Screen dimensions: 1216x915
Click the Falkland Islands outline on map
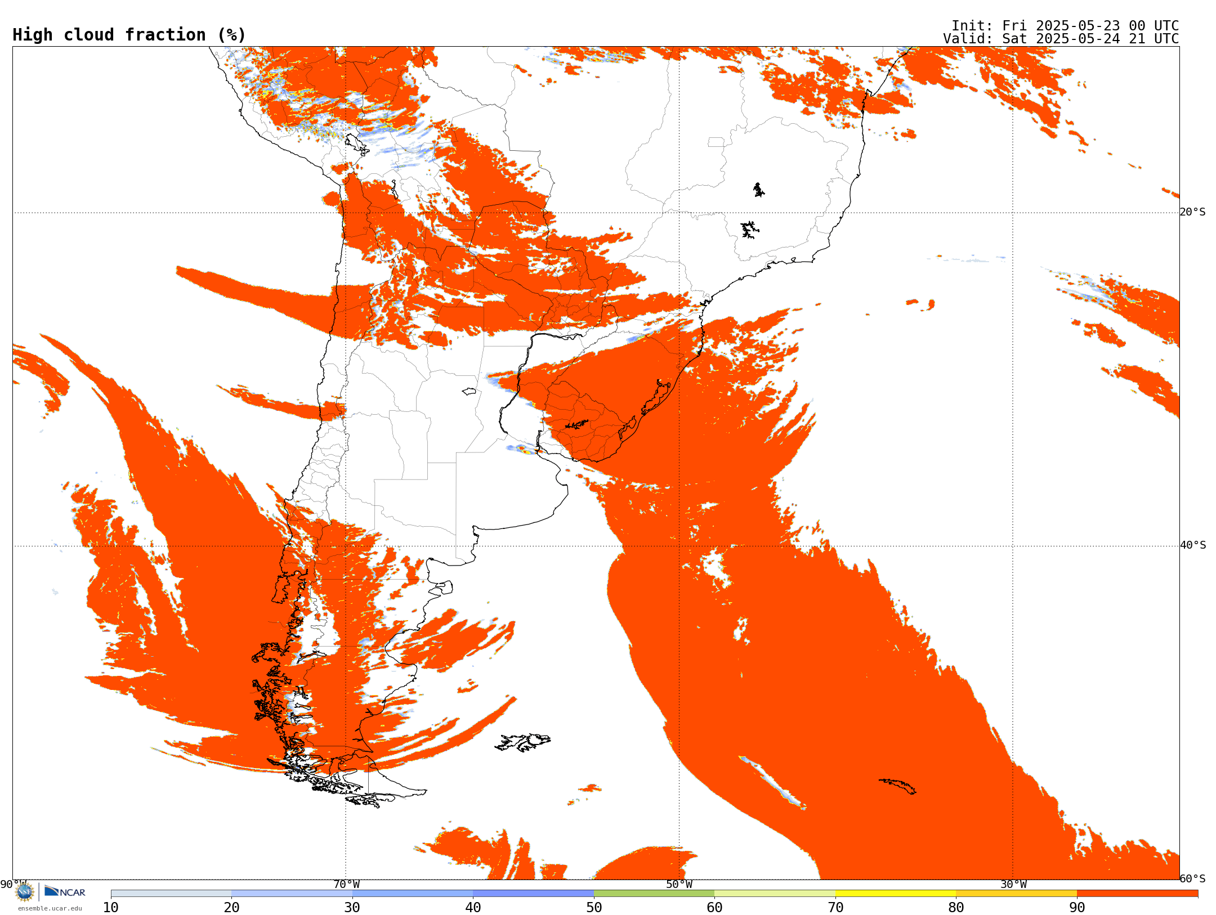522,742
